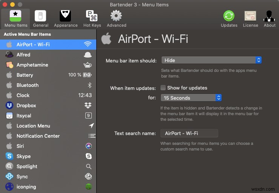Click the 100 % battery percentage text

coord(75,75)
